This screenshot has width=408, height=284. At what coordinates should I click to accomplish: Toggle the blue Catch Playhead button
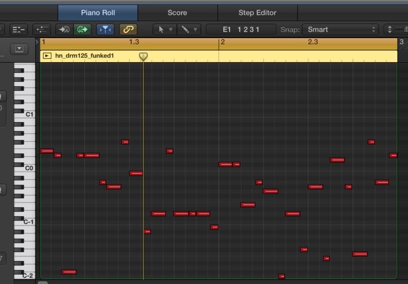click(x=105, y=30)
